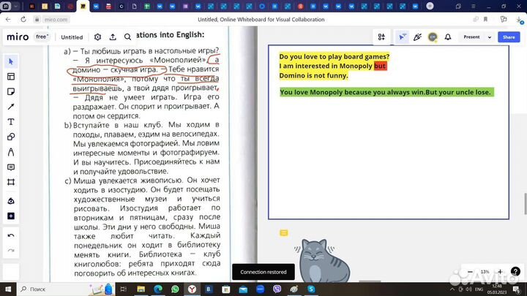Click the blue Share button

(509, 37)
